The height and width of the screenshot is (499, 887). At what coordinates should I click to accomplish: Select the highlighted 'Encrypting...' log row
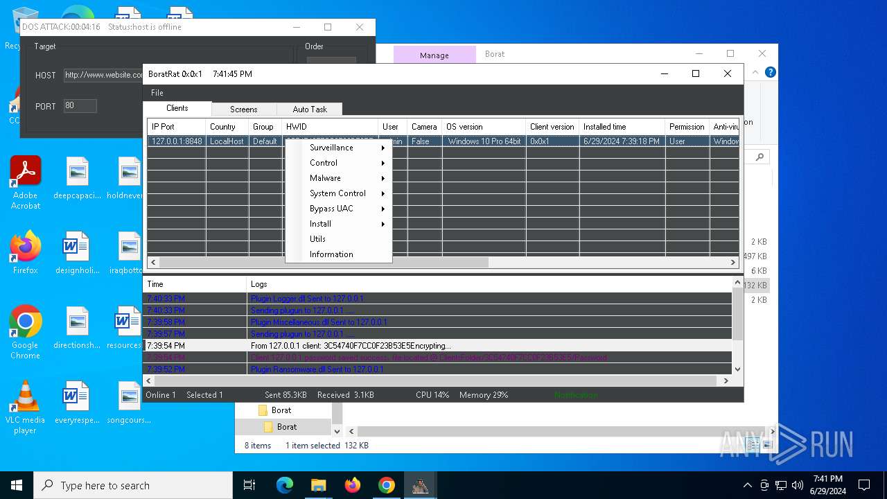[x=437, y=346]
